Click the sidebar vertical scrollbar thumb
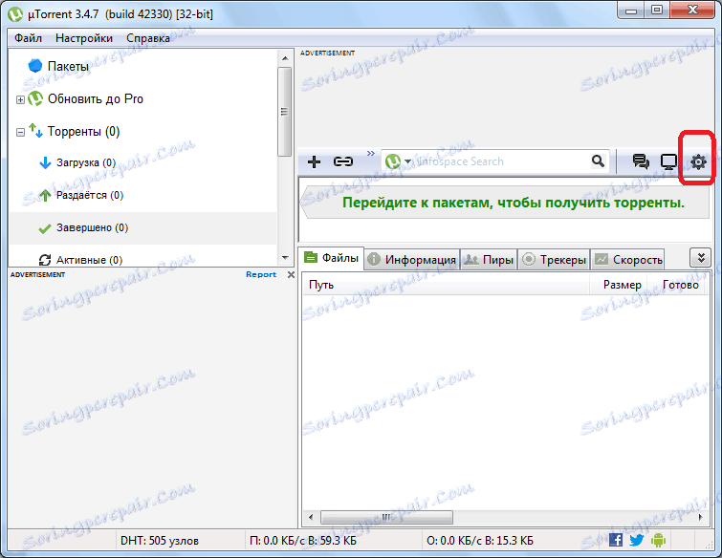 (x=285, y=112)
